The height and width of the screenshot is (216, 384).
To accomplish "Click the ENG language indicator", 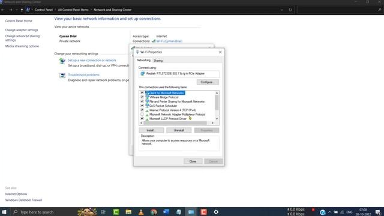I will coord(349,212).
